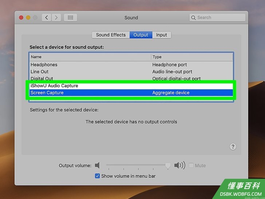Select the Digital Out output device
The image size is (265, 199).
pos(131,78)
